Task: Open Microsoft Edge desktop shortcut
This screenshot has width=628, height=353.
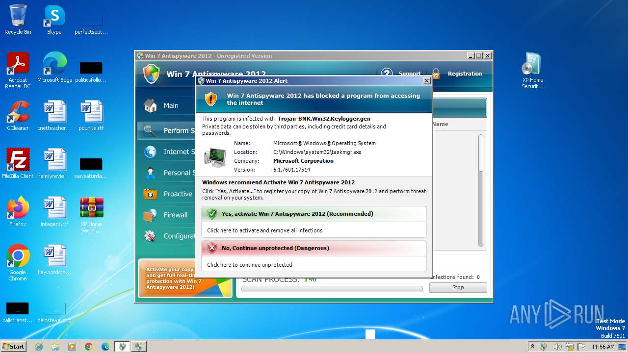Action: (54, 68)
